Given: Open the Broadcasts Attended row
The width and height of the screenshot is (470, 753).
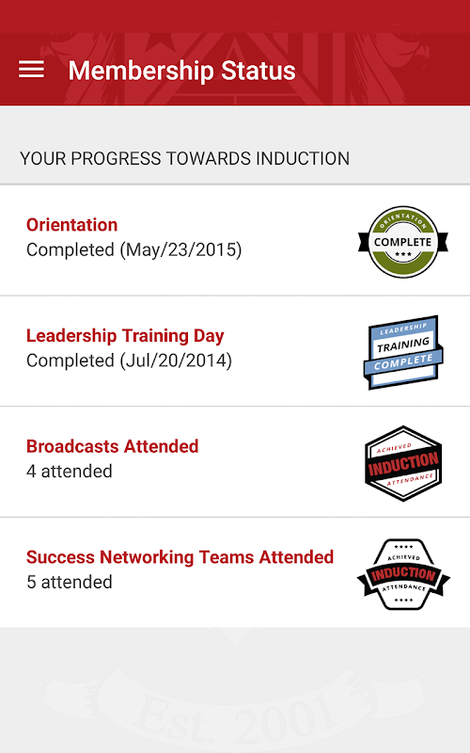Looking at the screenshot, I should 235,462.
